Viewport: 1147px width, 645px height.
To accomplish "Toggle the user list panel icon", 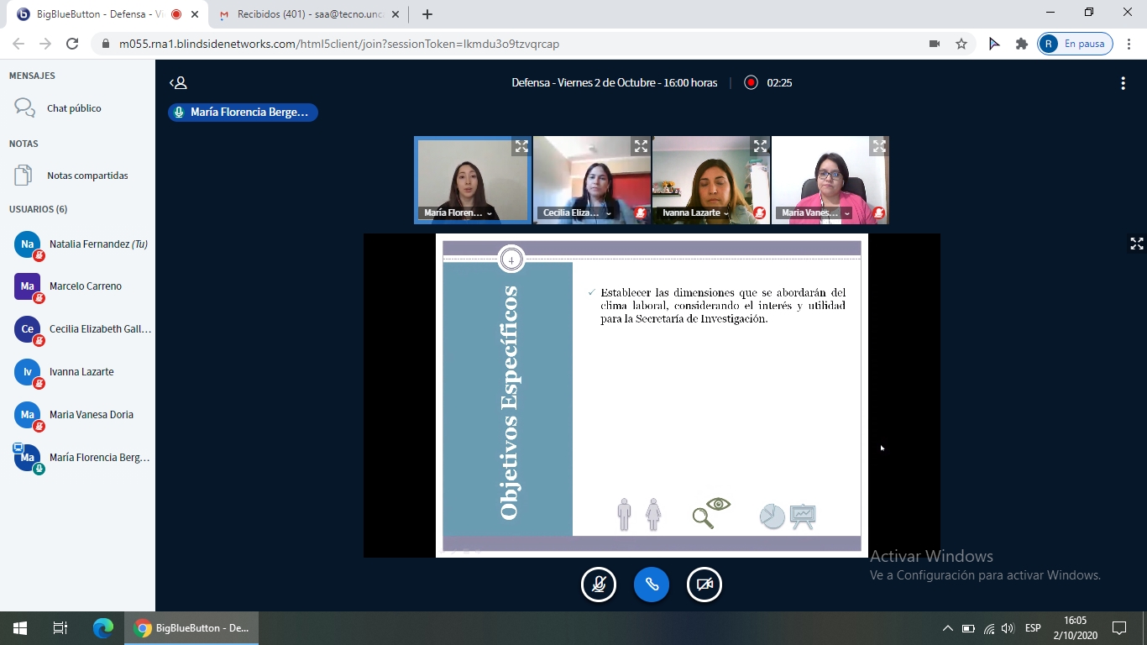I will (178, 82).
